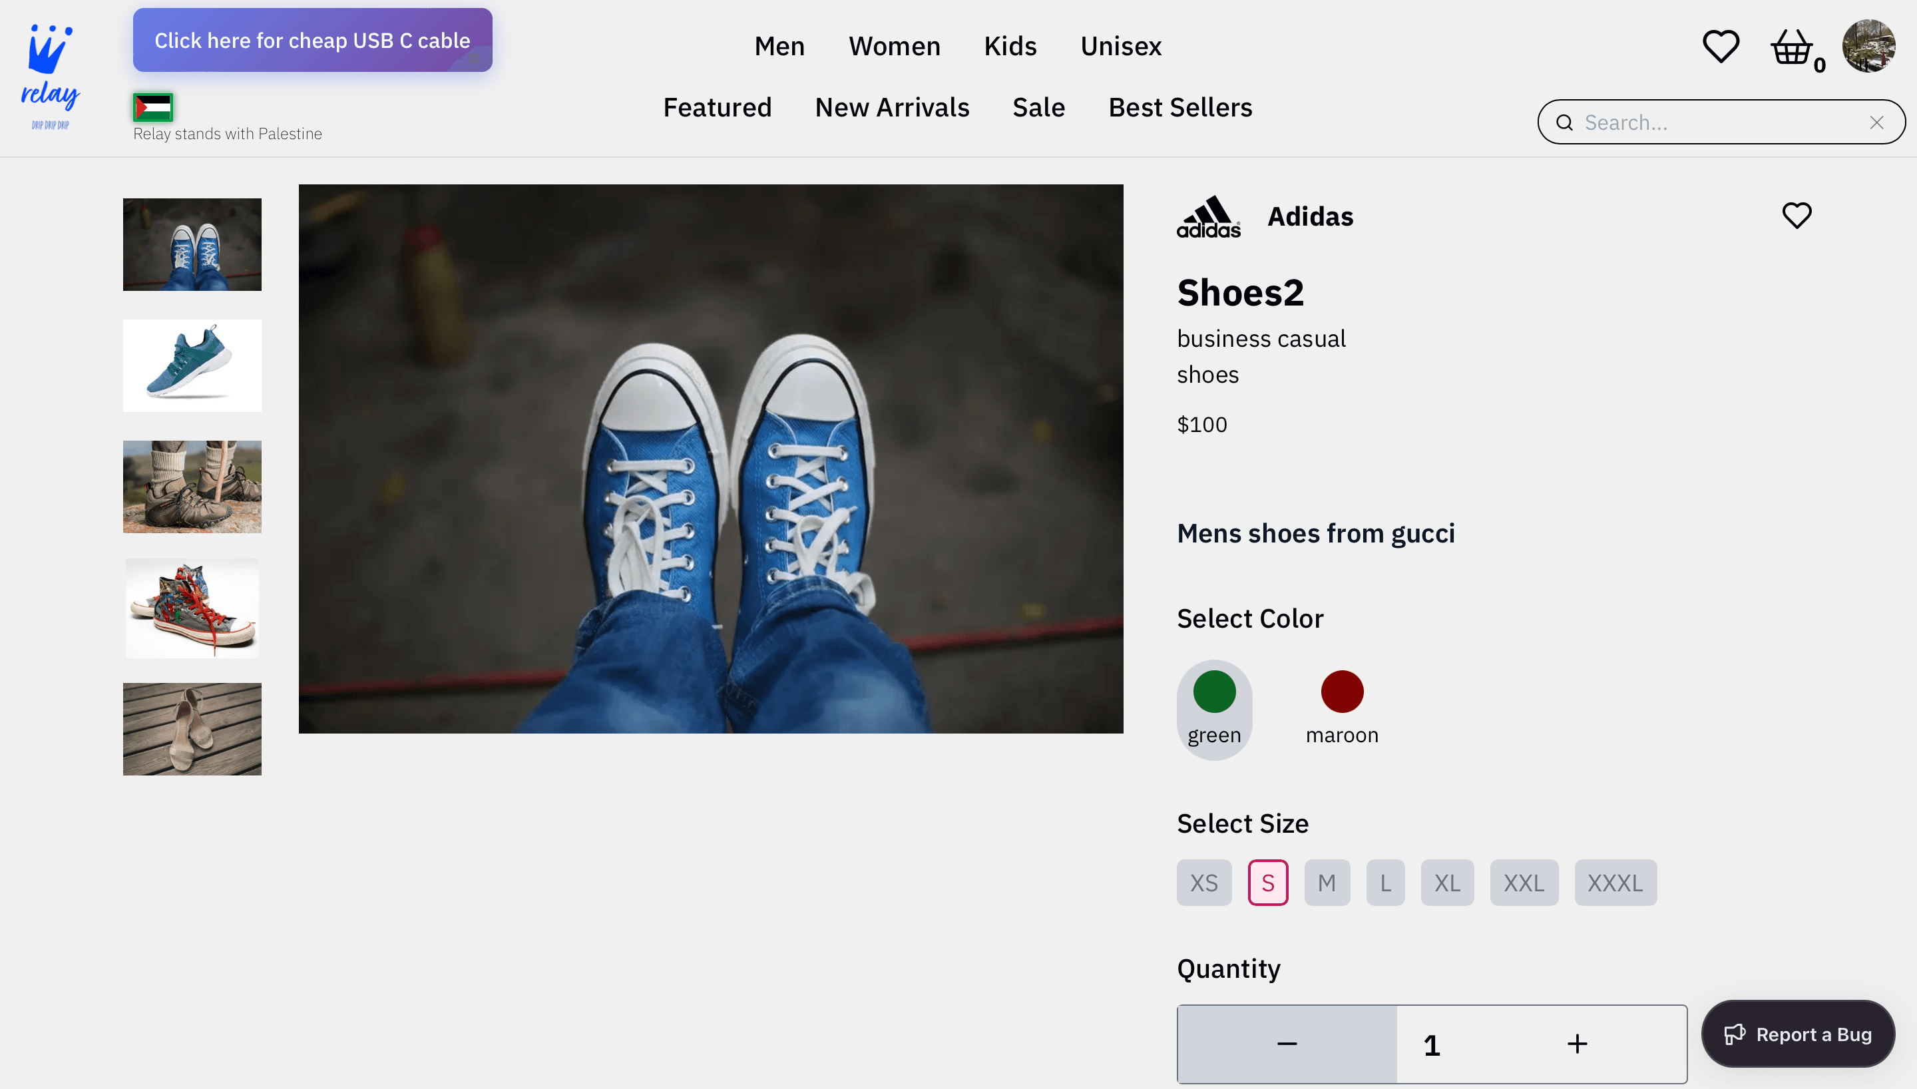
Task: Browse New Arrivals section
Action: tap(892, 108)
